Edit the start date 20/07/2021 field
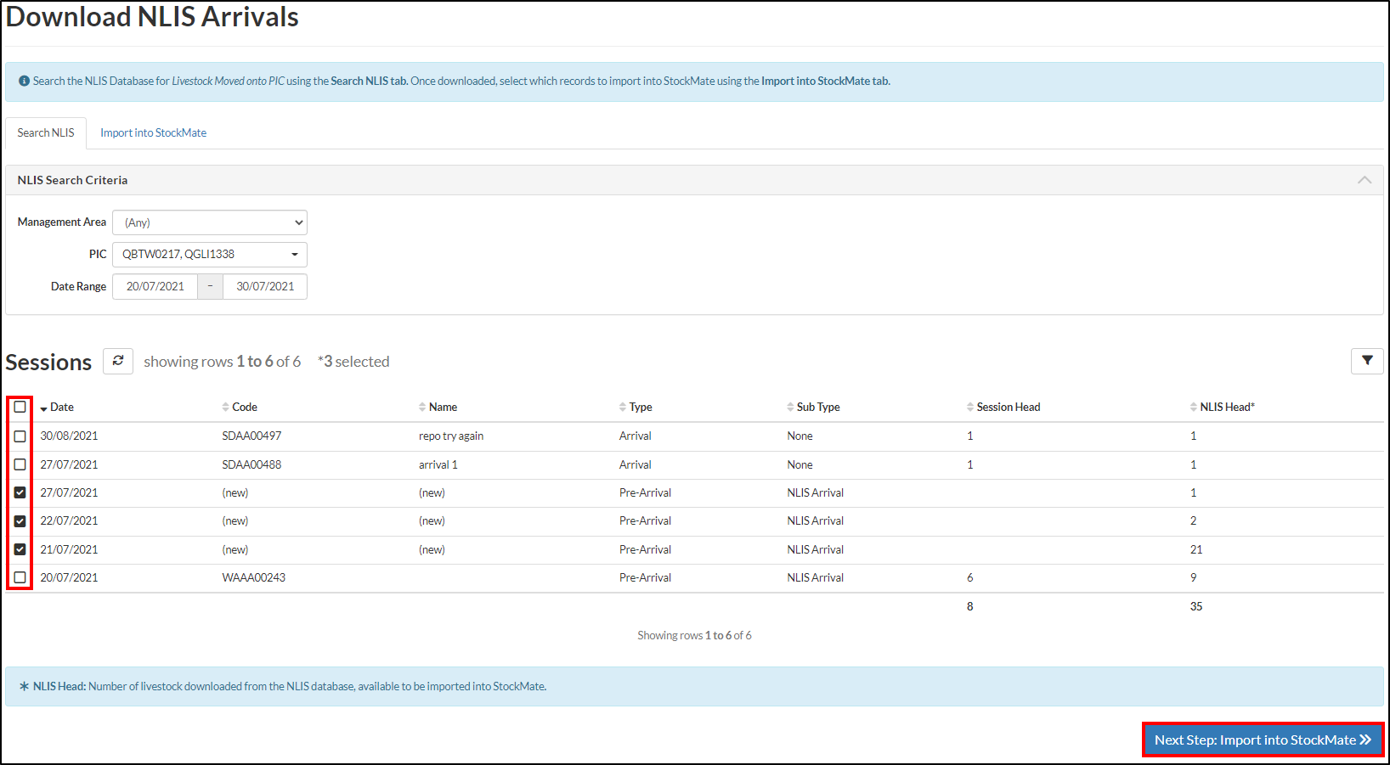Screen dimensions: 1390x765 [x=155, y=286]
